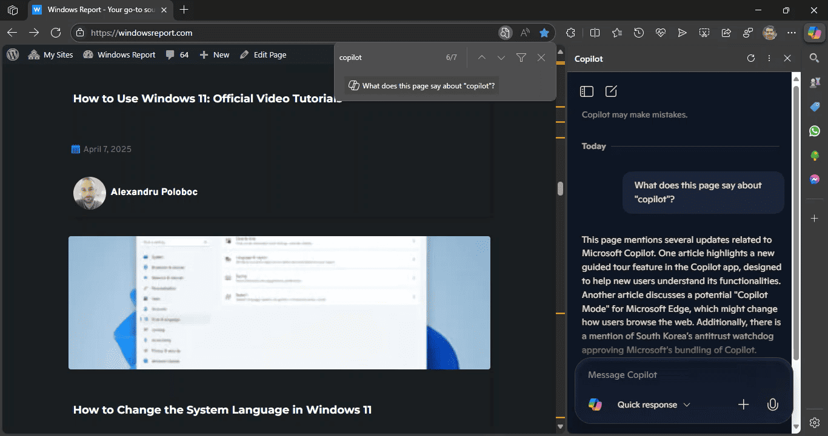Toggle the Copilot conversations sidebar
828x436 pixels.
586,91
